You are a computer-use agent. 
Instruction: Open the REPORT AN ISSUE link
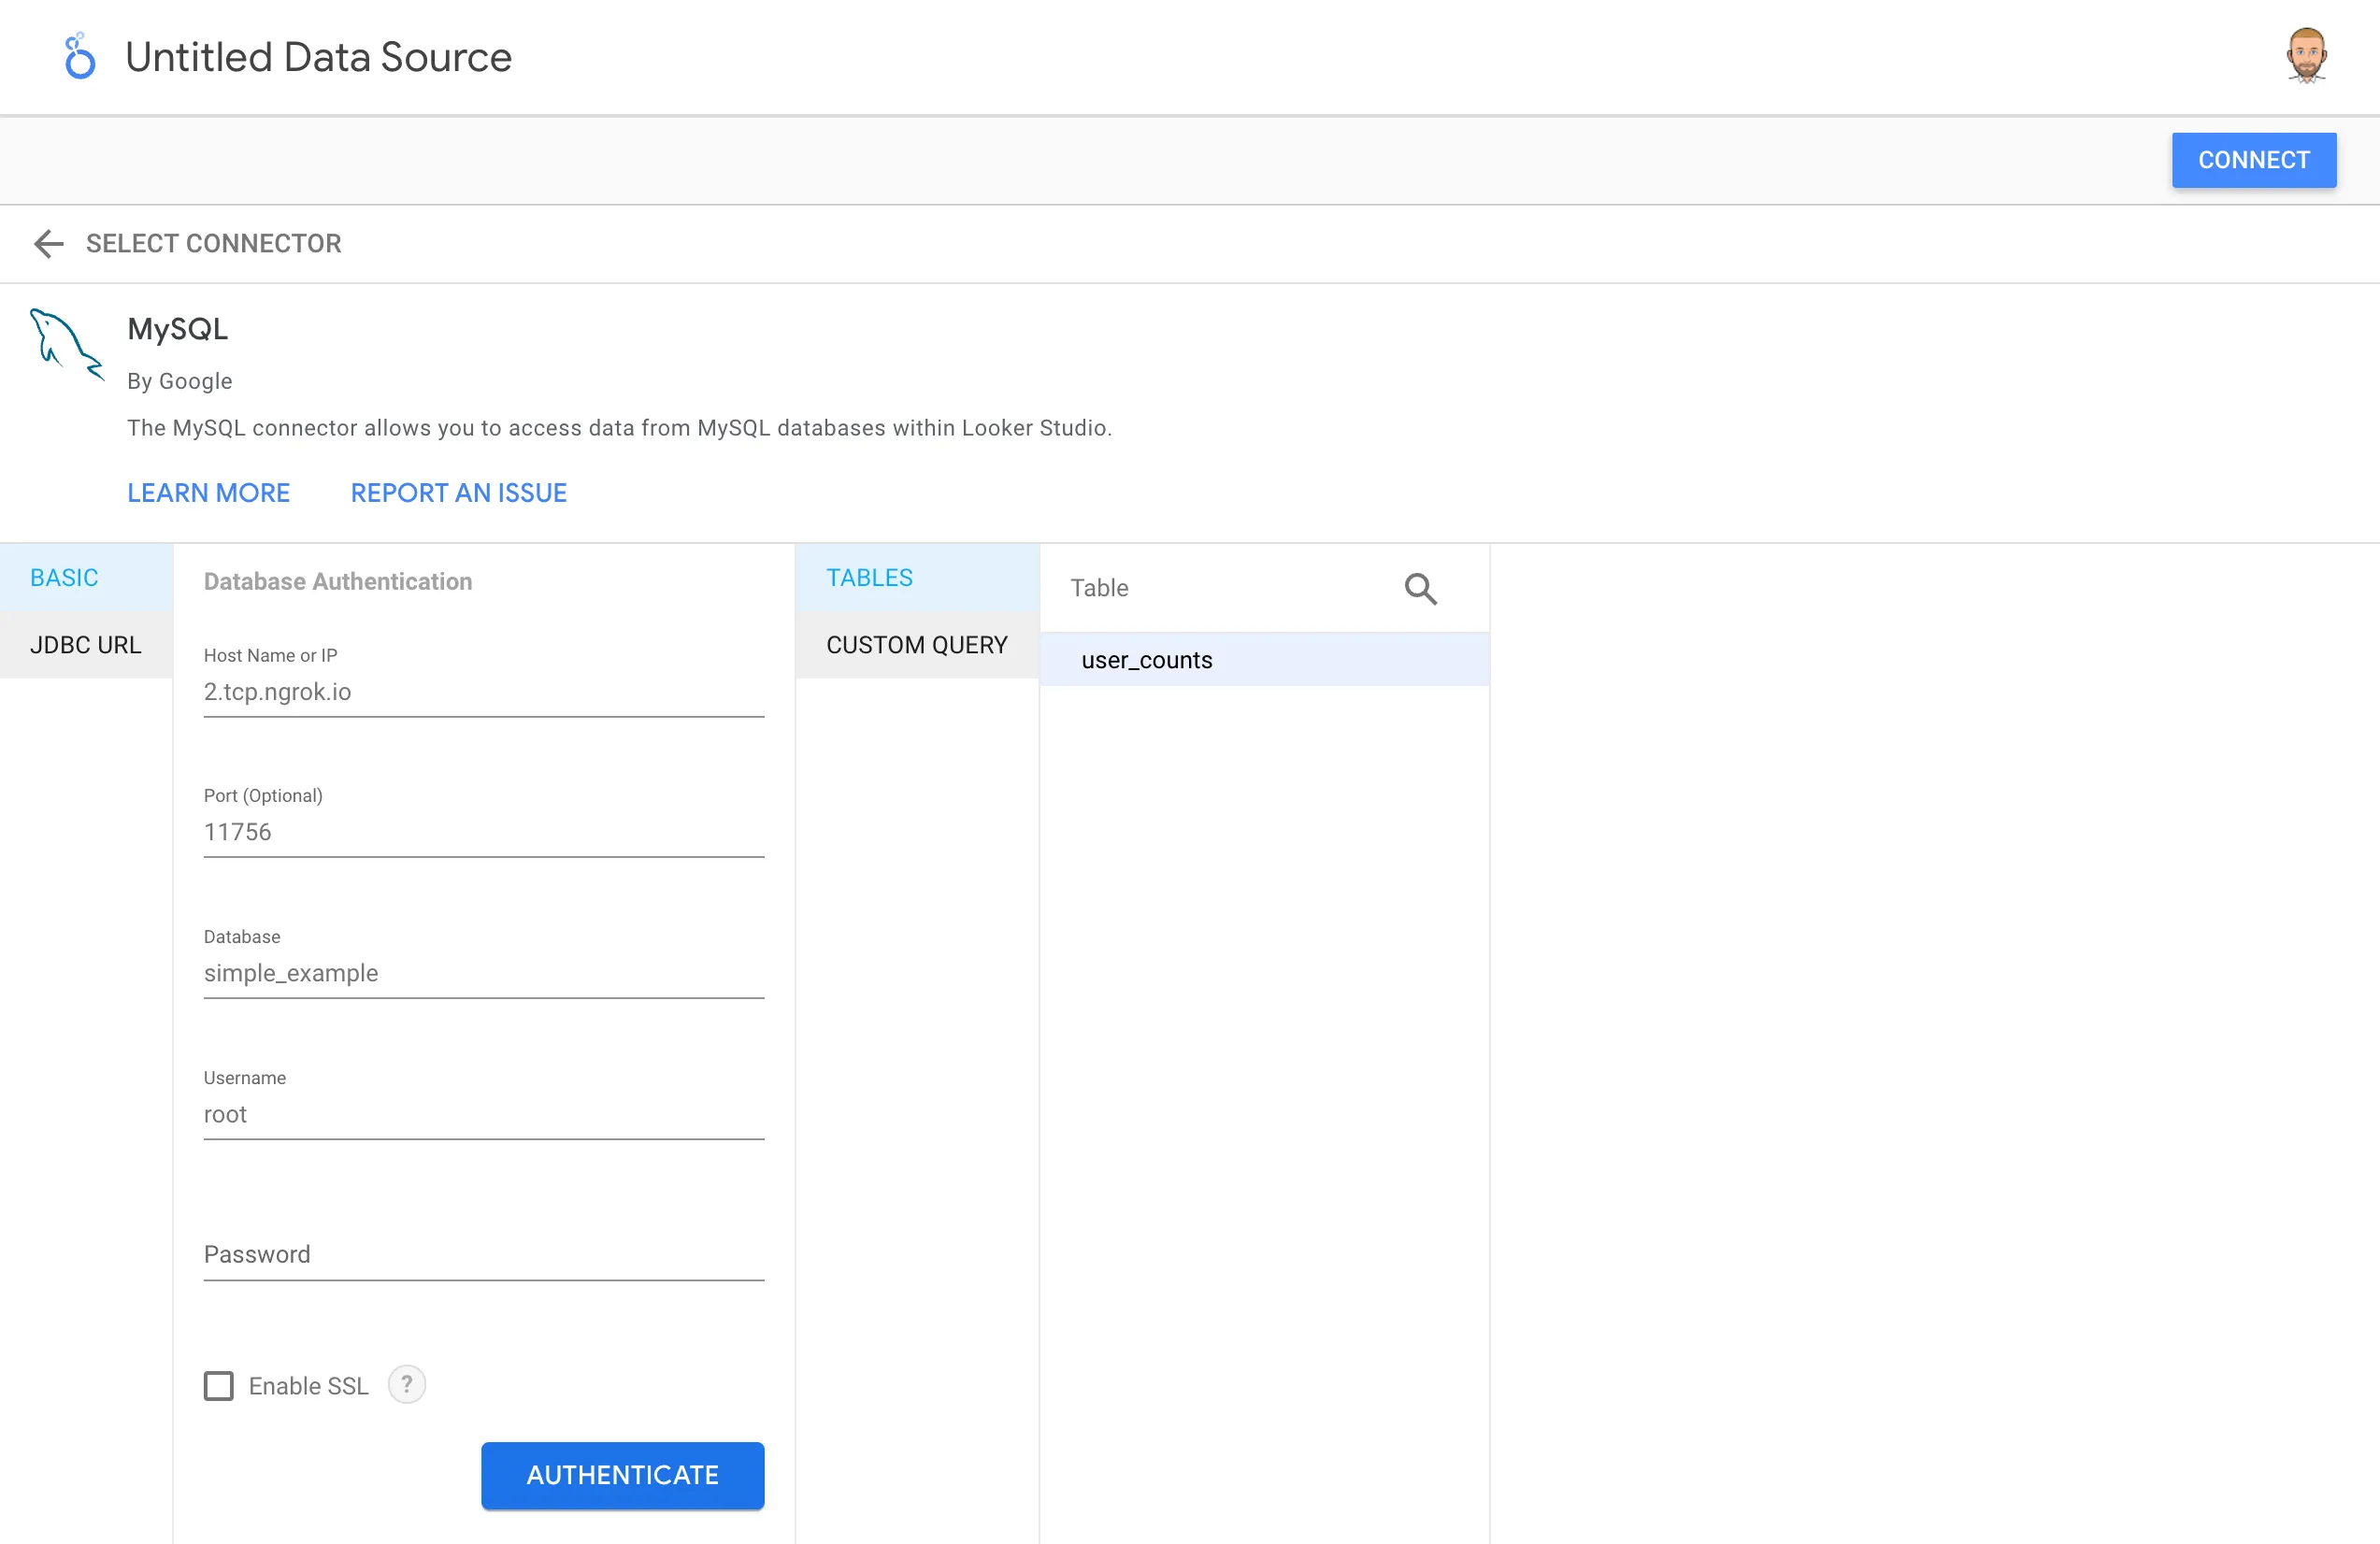(x=458, y=493)
